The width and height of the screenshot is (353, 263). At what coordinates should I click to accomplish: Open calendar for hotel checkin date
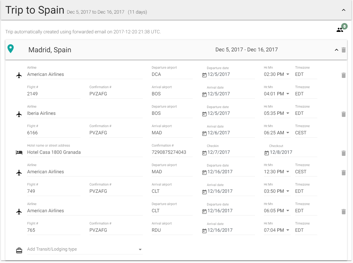click(204, 153)
